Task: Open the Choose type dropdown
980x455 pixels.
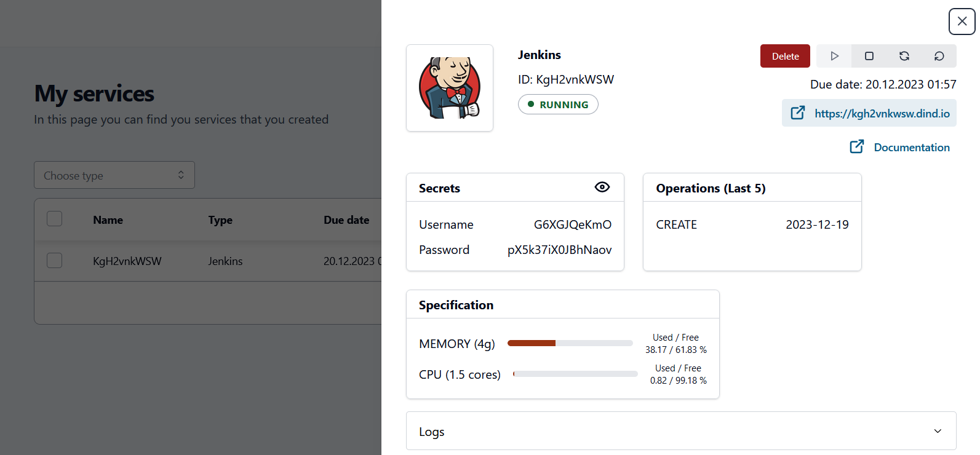Action: [114, 175]
